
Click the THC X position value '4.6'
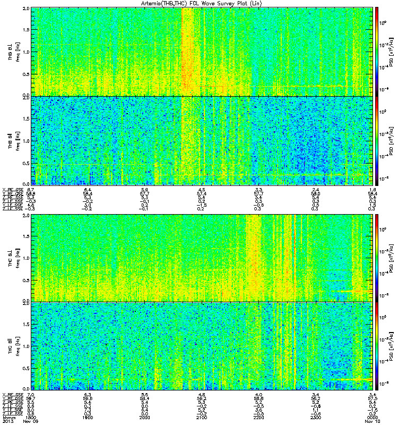tap(202, 395)
